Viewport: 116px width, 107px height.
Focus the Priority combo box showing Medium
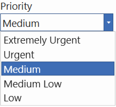point(57,22)
